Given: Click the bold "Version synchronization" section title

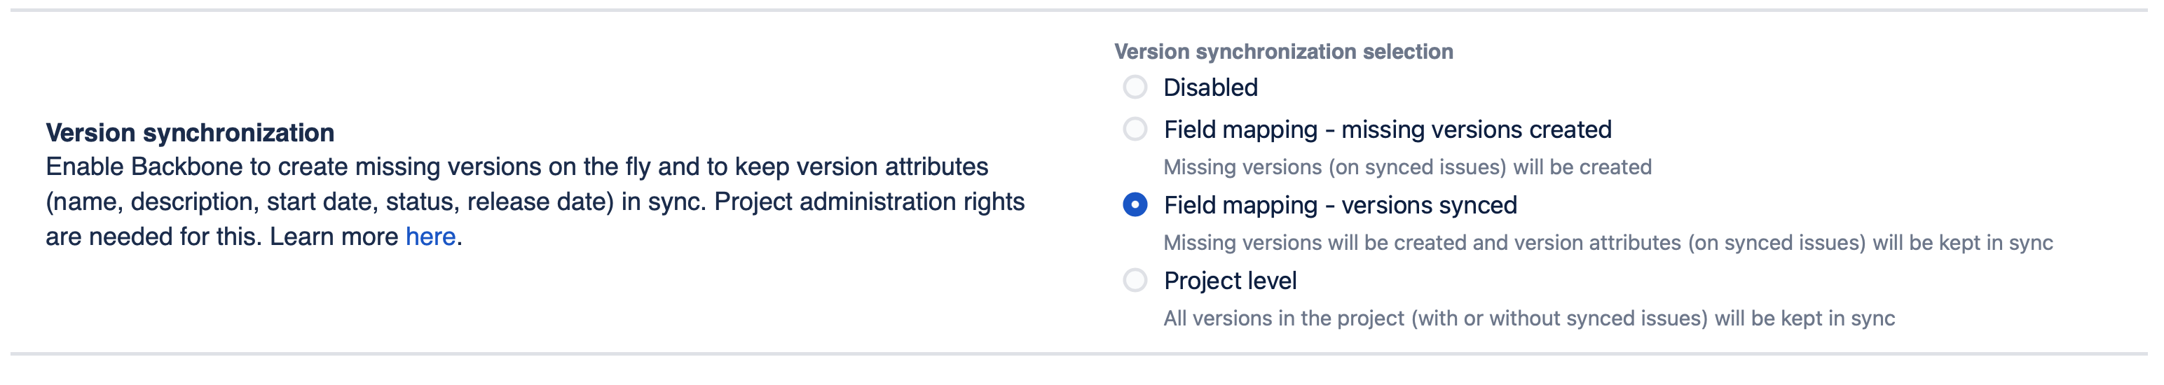Looking at the screenshot, I should [190, 132].
